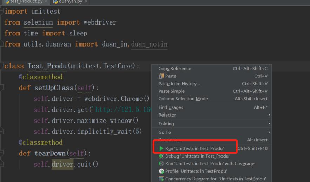Collapse the setUpClass method fold marker
This screenshot has width=310, height=182.
(x=1, y=87)
